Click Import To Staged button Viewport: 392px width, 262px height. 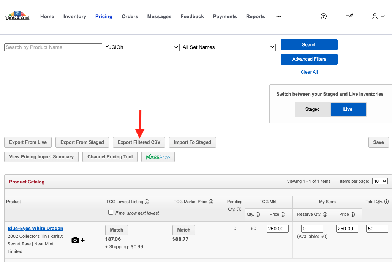point(193,142)
